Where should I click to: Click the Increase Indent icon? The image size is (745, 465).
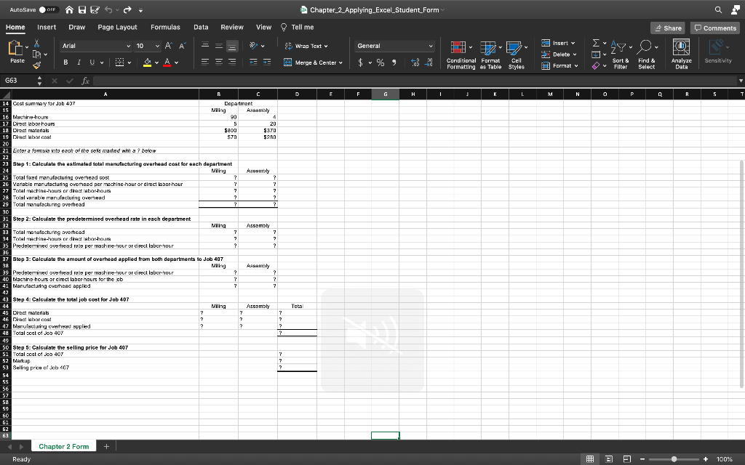click(267, 62)
